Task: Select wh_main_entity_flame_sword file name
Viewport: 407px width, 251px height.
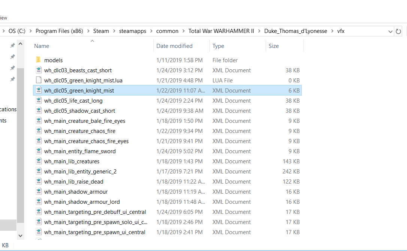Action: (80, 151)
